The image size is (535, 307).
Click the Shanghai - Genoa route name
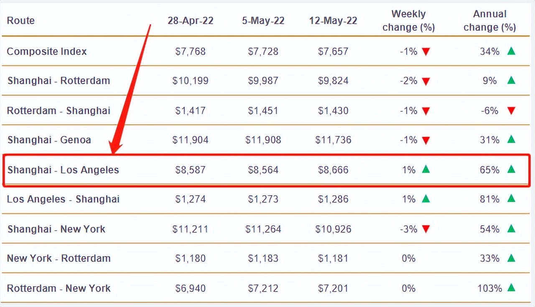(x=49, y=140)
